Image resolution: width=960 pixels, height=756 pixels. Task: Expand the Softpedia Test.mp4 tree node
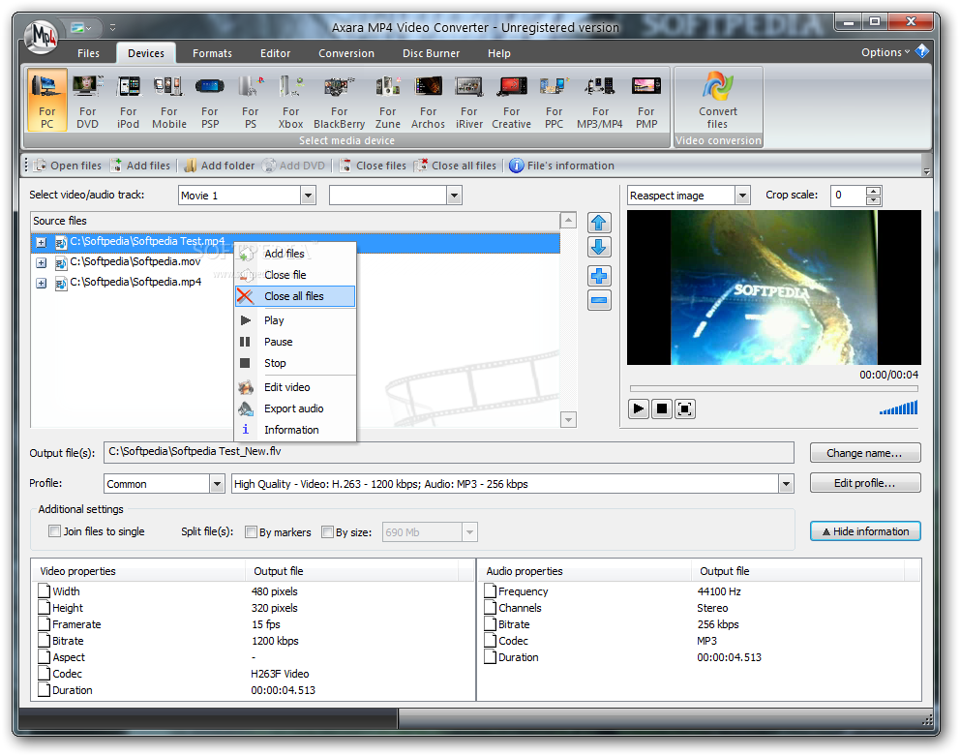[41, 243]
